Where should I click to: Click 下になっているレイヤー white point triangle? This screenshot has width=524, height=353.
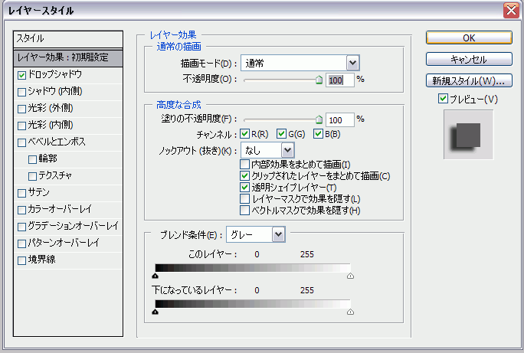click(350, 312)
